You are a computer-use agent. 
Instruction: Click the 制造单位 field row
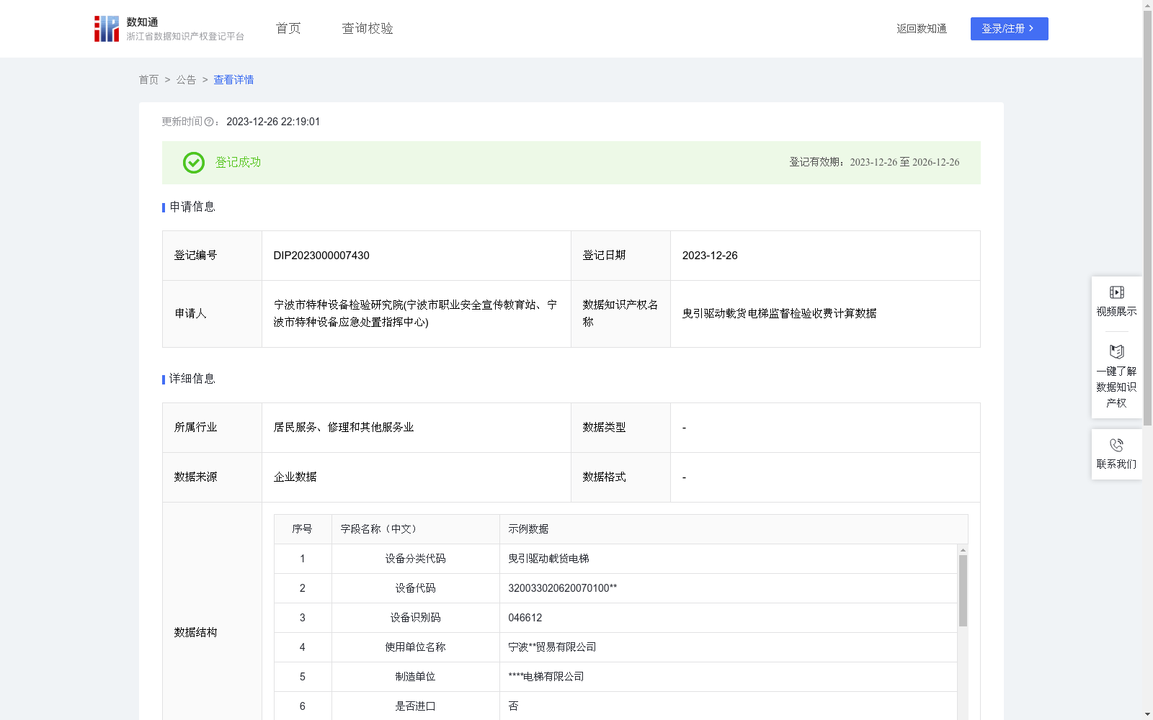615,677
